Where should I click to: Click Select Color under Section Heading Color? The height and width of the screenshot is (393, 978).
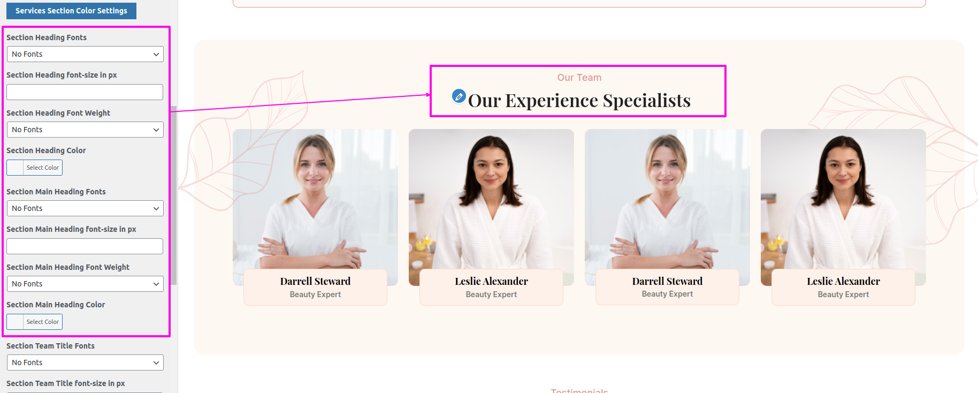pos(43,168)
